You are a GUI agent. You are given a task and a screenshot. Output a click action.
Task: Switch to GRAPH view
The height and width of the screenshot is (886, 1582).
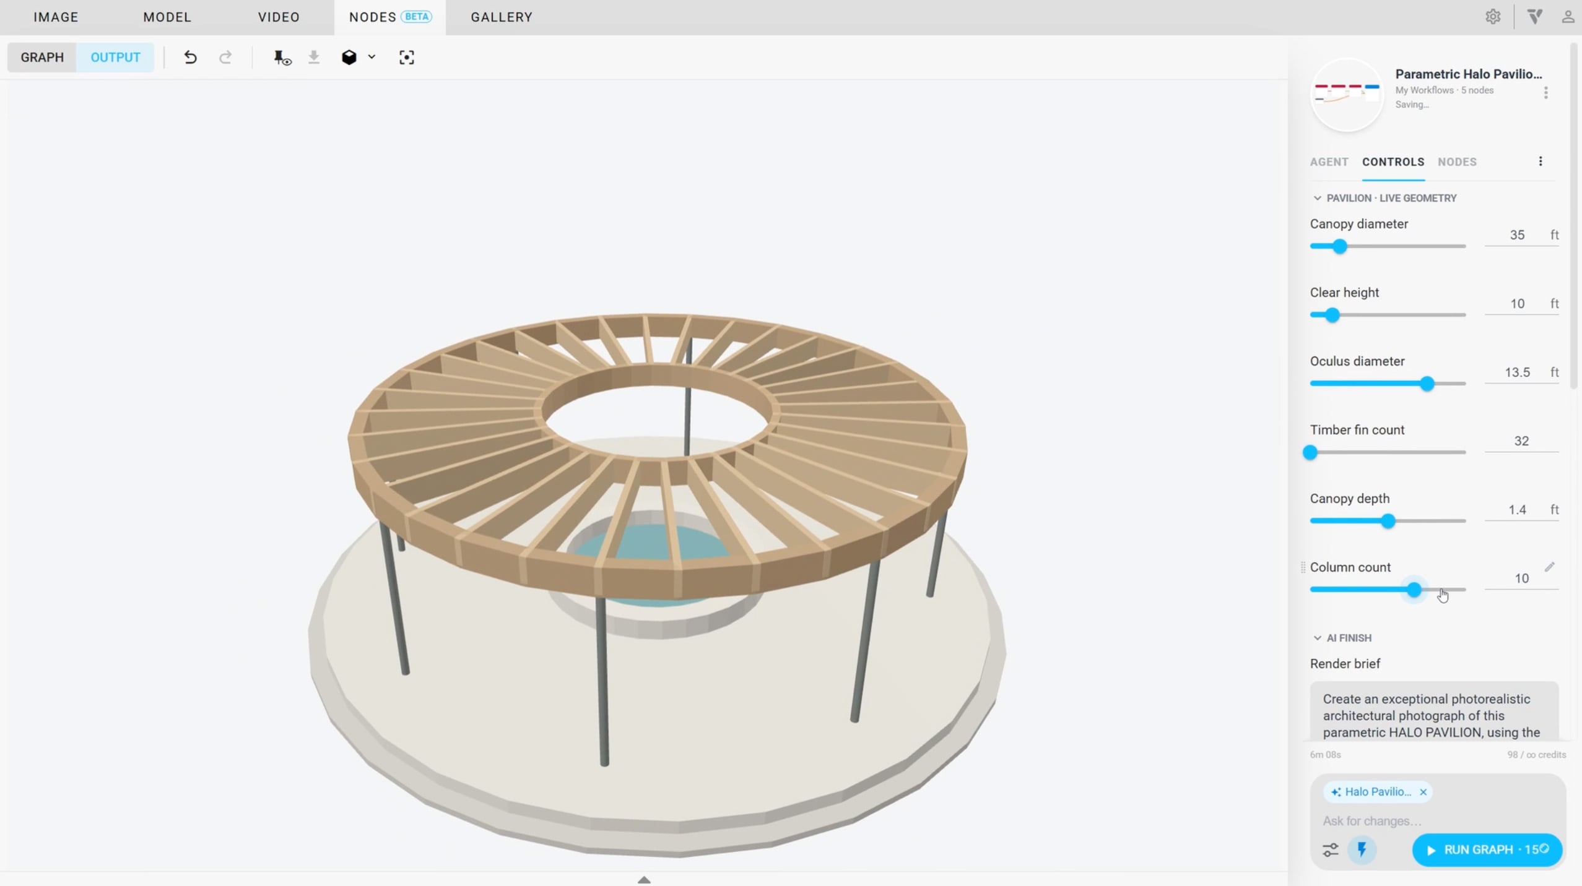[42, 58]
